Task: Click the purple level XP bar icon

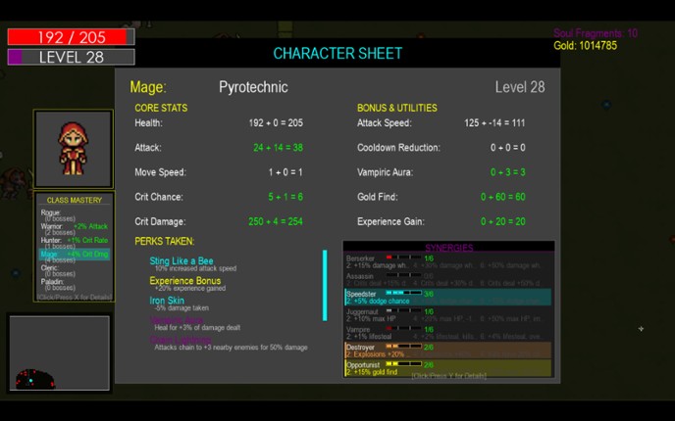Action: point(15,58)
